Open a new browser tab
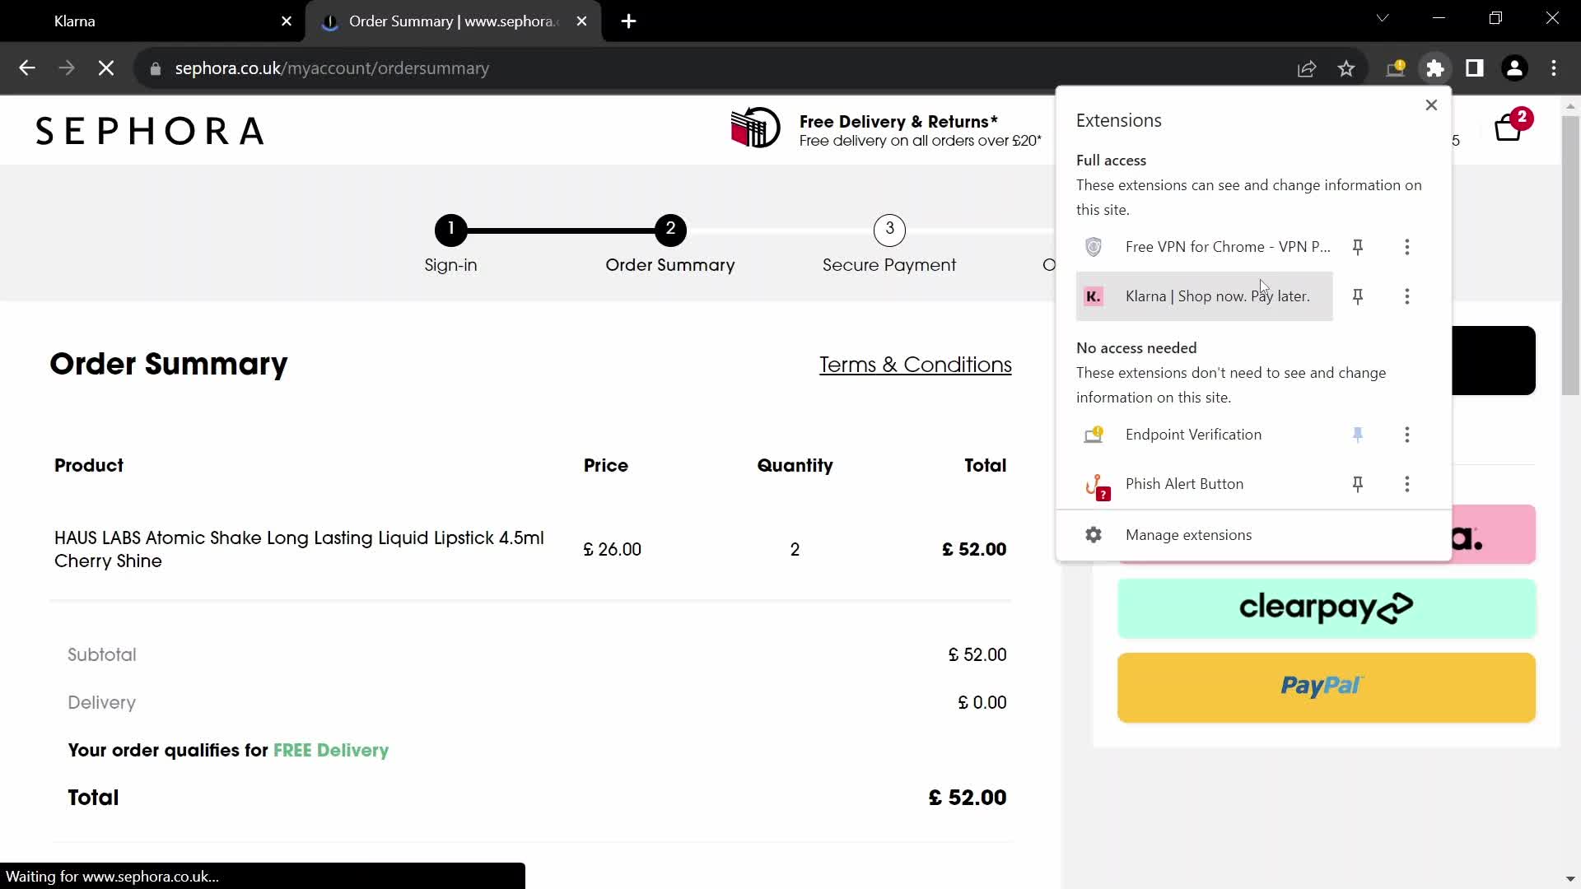The width and height of the screenshot is (1581, 889). pyautogui.click(x=628, y=21)
